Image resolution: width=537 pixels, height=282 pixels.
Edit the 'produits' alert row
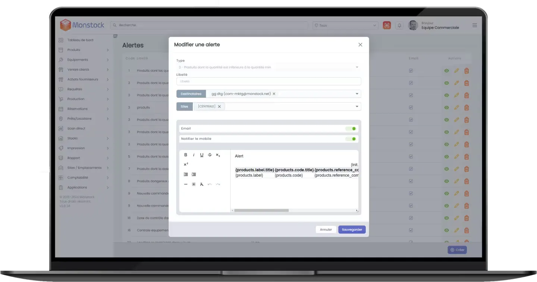point(456,108)
